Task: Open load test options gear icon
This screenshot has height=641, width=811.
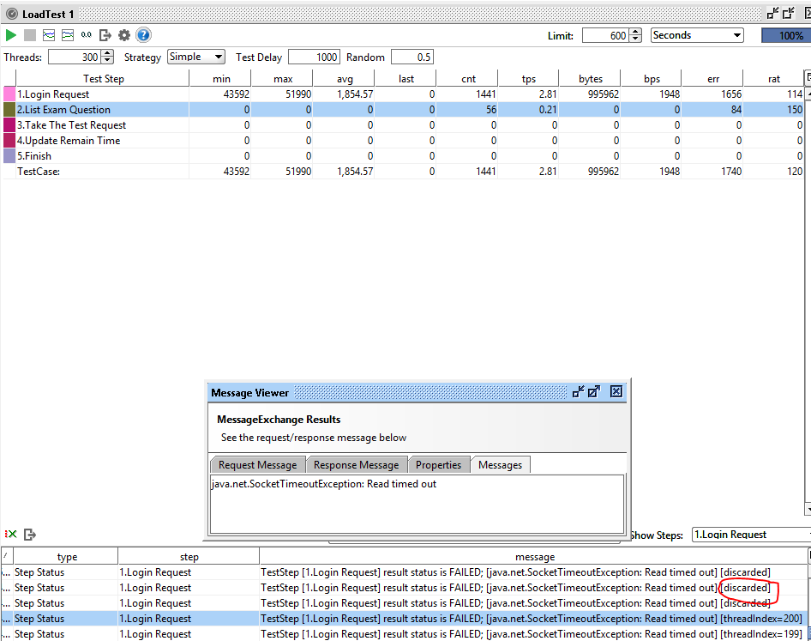Action: pos(124,35)
